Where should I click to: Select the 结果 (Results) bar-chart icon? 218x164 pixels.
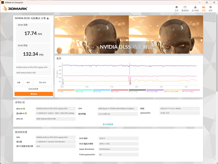203,7
